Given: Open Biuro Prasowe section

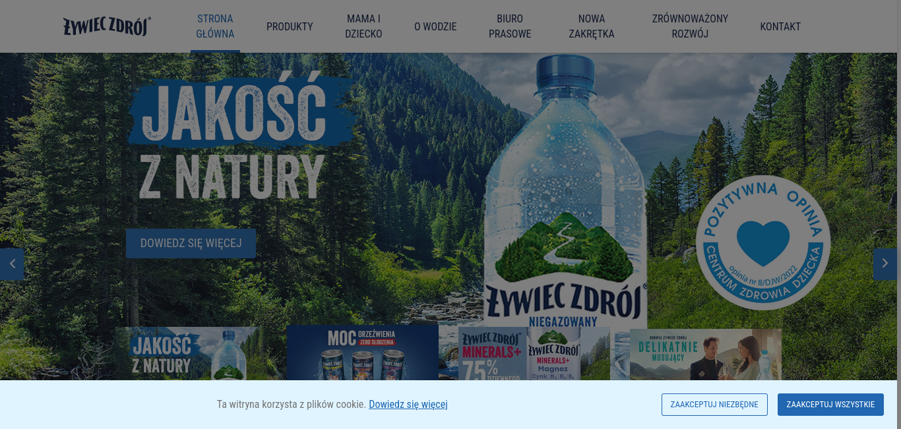Looking at the screenshot, I should 510,26.
